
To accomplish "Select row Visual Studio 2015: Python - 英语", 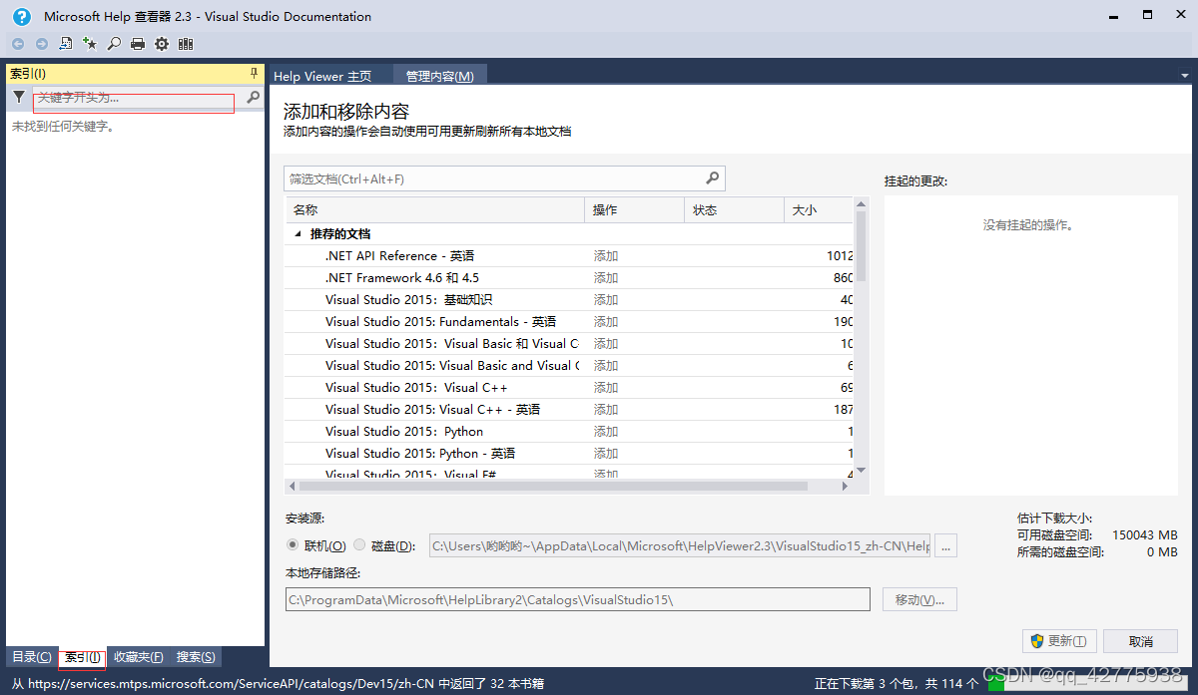I will point(569,454).
